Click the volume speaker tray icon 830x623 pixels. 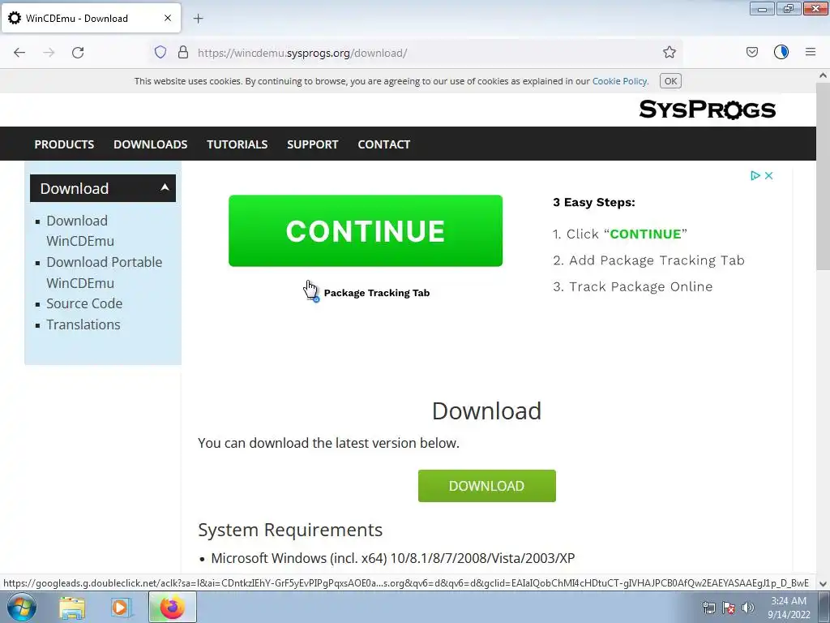pyautogui.click(x=748, y=608)
